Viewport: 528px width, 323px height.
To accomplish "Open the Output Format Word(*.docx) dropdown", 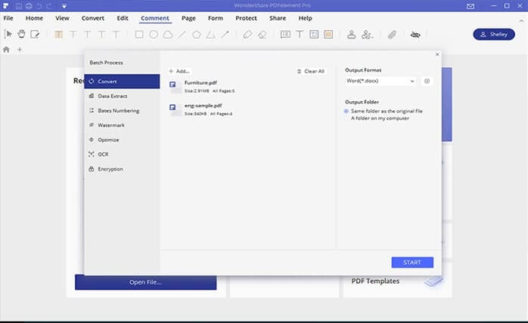I will coord(380,81).
